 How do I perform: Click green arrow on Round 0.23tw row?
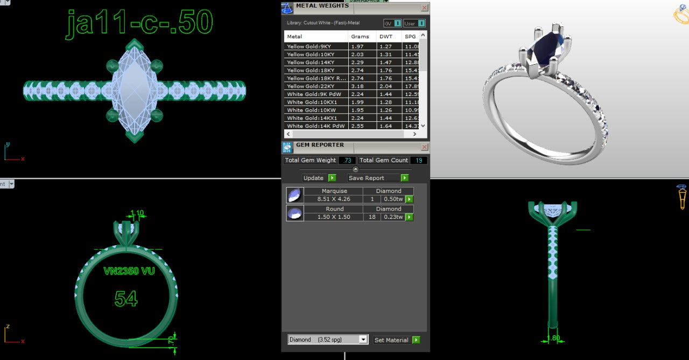[409, 217]
